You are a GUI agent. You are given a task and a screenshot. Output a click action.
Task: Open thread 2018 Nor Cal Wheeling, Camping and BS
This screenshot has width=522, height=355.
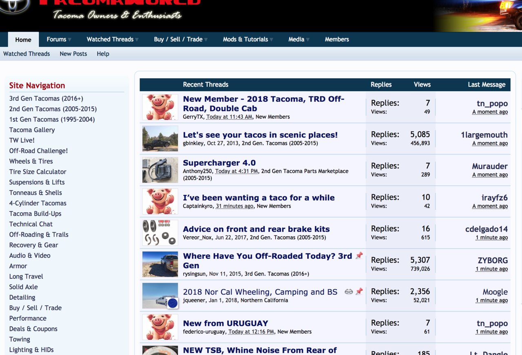click(260, 292)
